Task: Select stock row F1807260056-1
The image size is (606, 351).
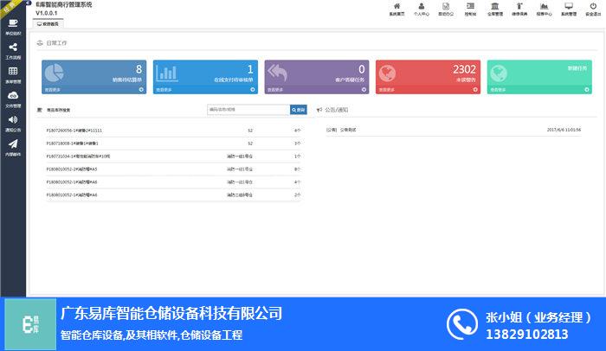Action: click(x=173, y=131)
